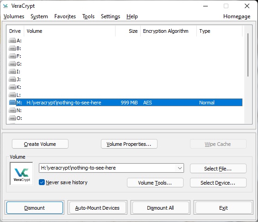Image resolution: width=258 pixels, height=222 pixels.
Task: Click the Encryption Algorithm column header
Action: coord(168,31)
